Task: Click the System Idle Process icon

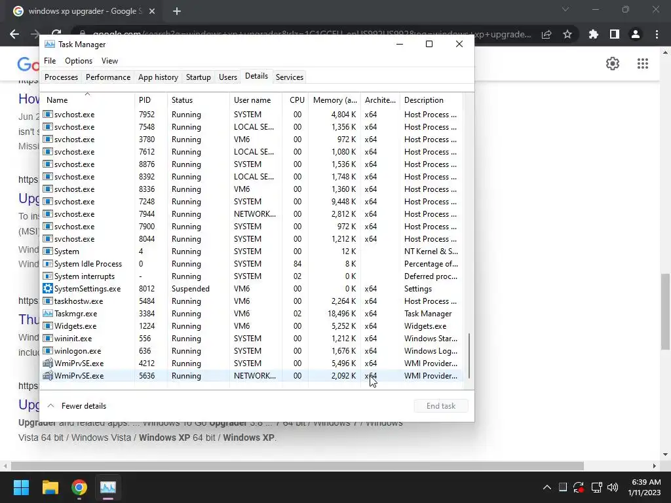Action: (48, 264)
